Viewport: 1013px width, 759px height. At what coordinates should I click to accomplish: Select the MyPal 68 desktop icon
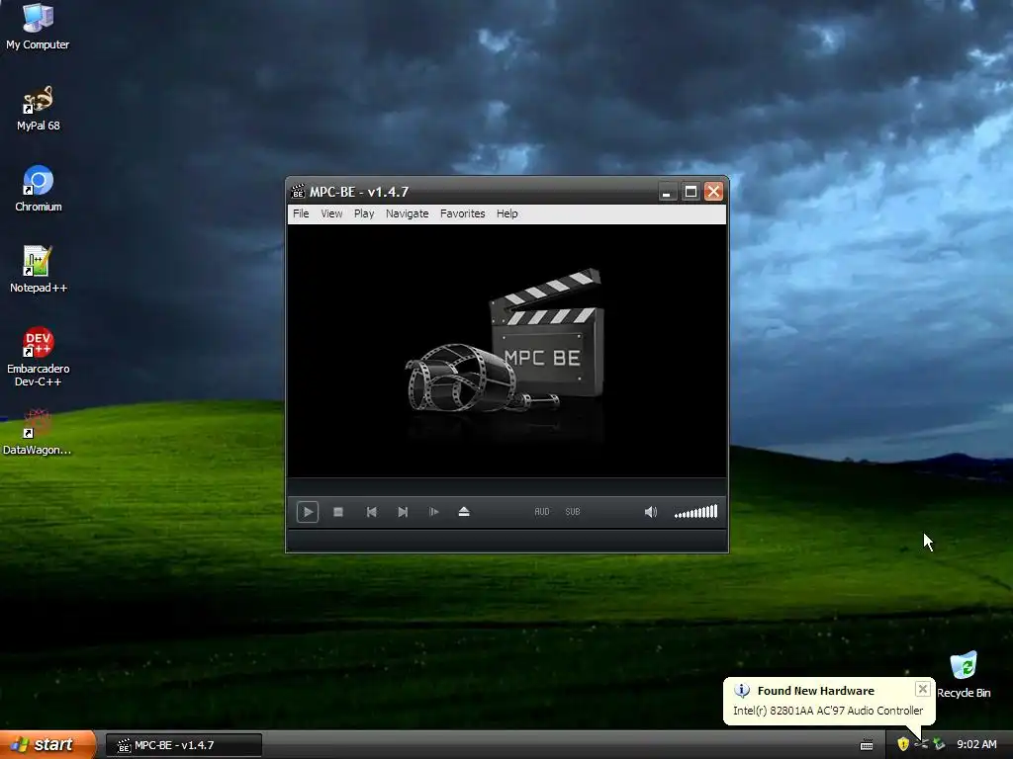tap(39, 109)
